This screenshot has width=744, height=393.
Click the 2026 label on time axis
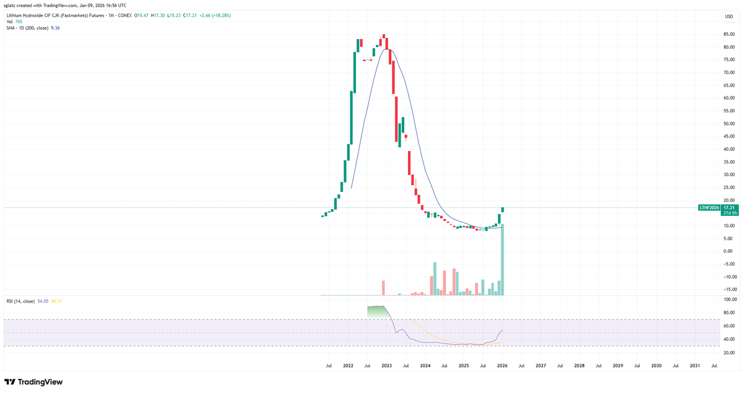pyautogui.click(x=502, y=366)
